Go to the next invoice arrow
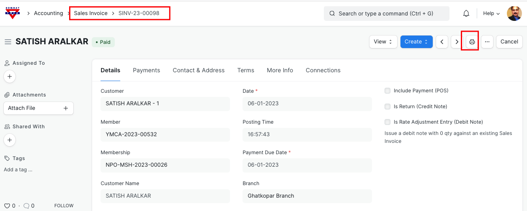The height and width of the screenshot is (211, 527). (x=457, y=42)
